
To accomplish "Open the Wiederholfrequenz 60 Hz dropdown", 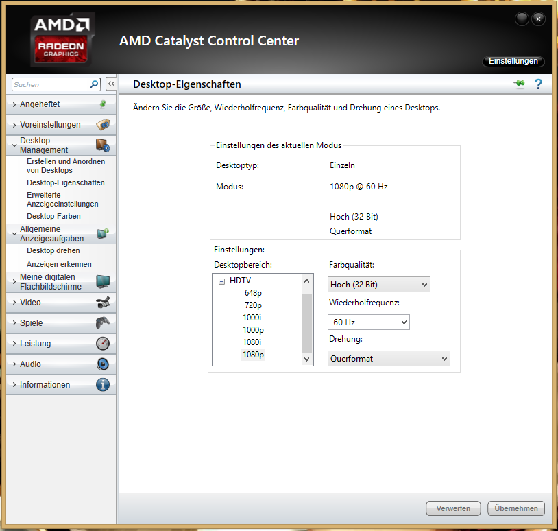I will (368, 322).
